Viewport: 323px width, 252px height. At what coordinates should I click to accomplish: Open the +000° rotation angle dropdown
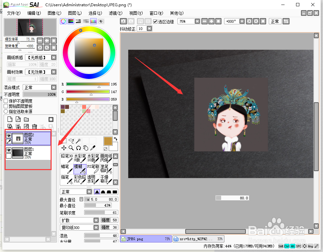click(x=242, y=21)
